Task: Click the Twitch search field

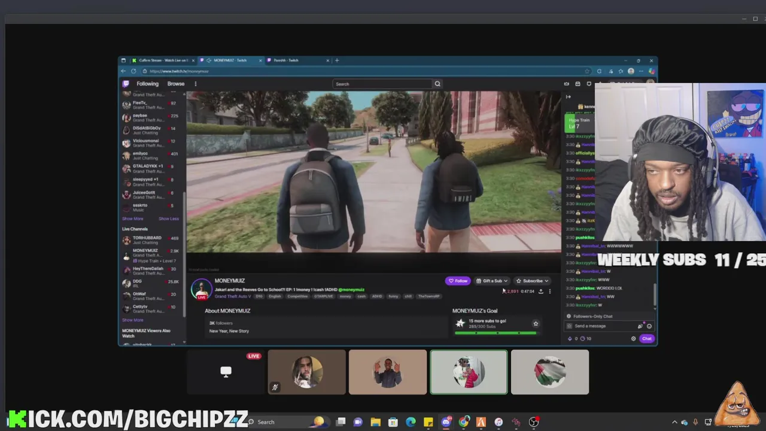Action: pos(382,84)
